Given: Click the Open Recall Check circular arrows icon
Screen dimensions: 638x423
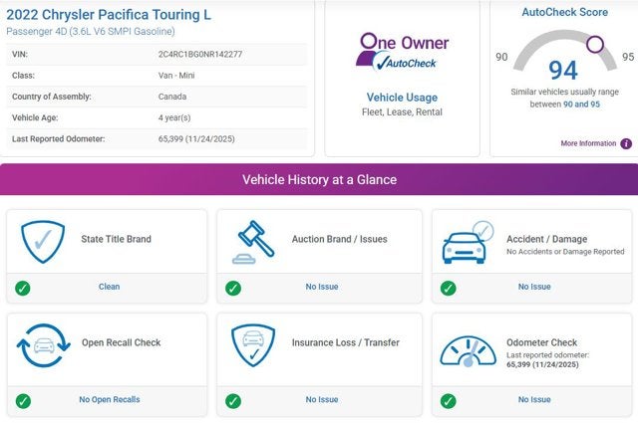Looking at the screenshot, I should point(42,344).
